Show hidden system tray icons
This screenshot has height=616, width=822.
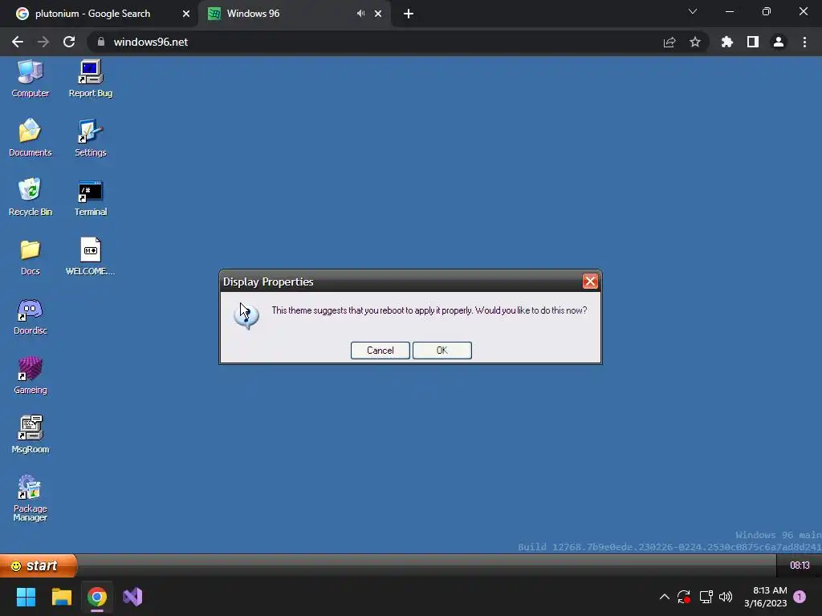664,597
